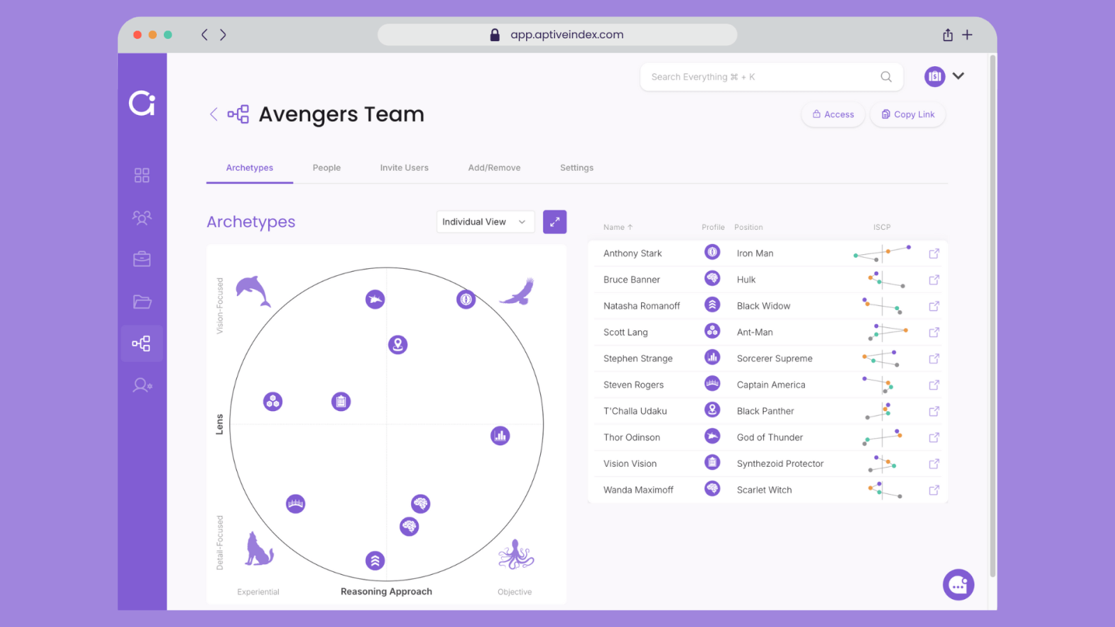This screenshot has width=1115, height=627.
Task: Open the people group icon in sidebar
Action: click(x=141, y=217)
